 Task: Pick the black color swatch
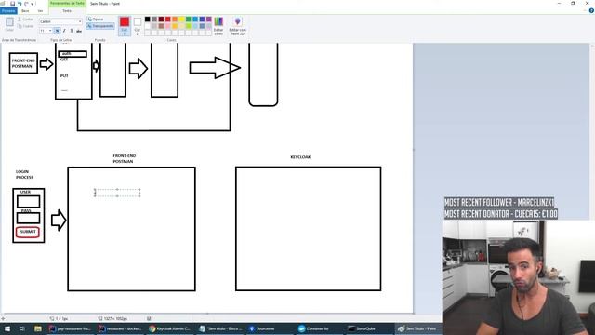pos(147,19)
